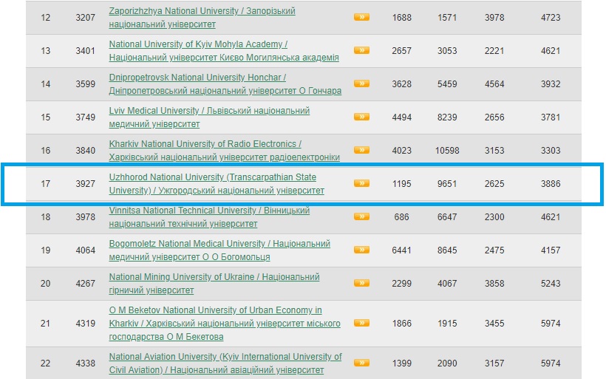The image size is (606, 379).
Task: Click orange arrow icon in Kyiv Mohyla Academy row
Action: (x=361, y=50)
